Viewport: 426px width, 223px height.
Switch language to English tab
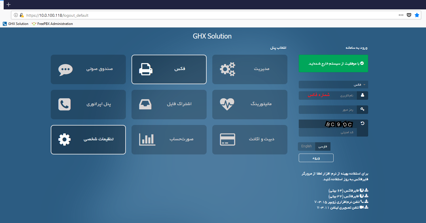click(x=306, y=146)
